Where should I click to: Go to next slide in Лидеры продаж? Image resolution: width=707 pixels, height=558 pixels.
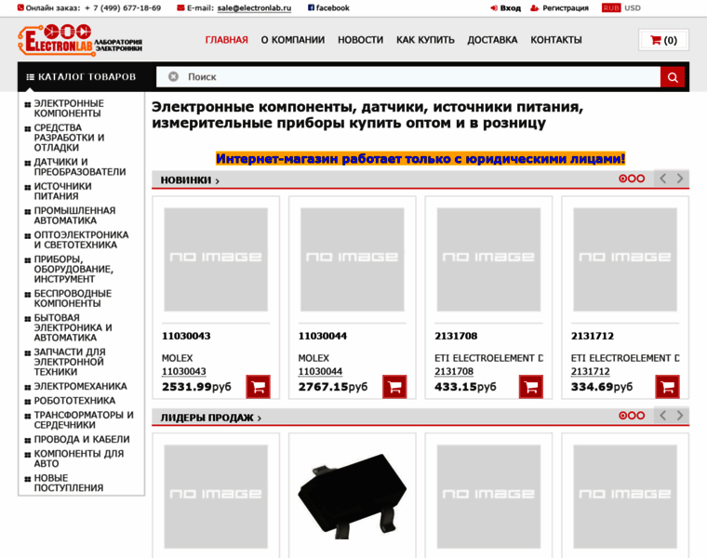click(680, 416)
